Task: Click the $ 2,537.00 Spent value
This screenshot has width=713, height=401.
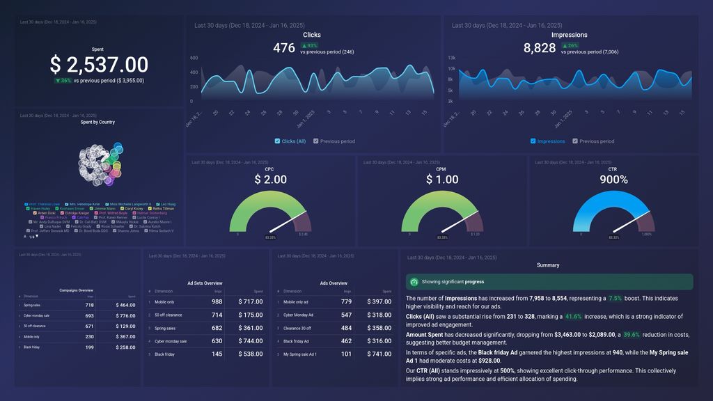Action: [99, 65]
